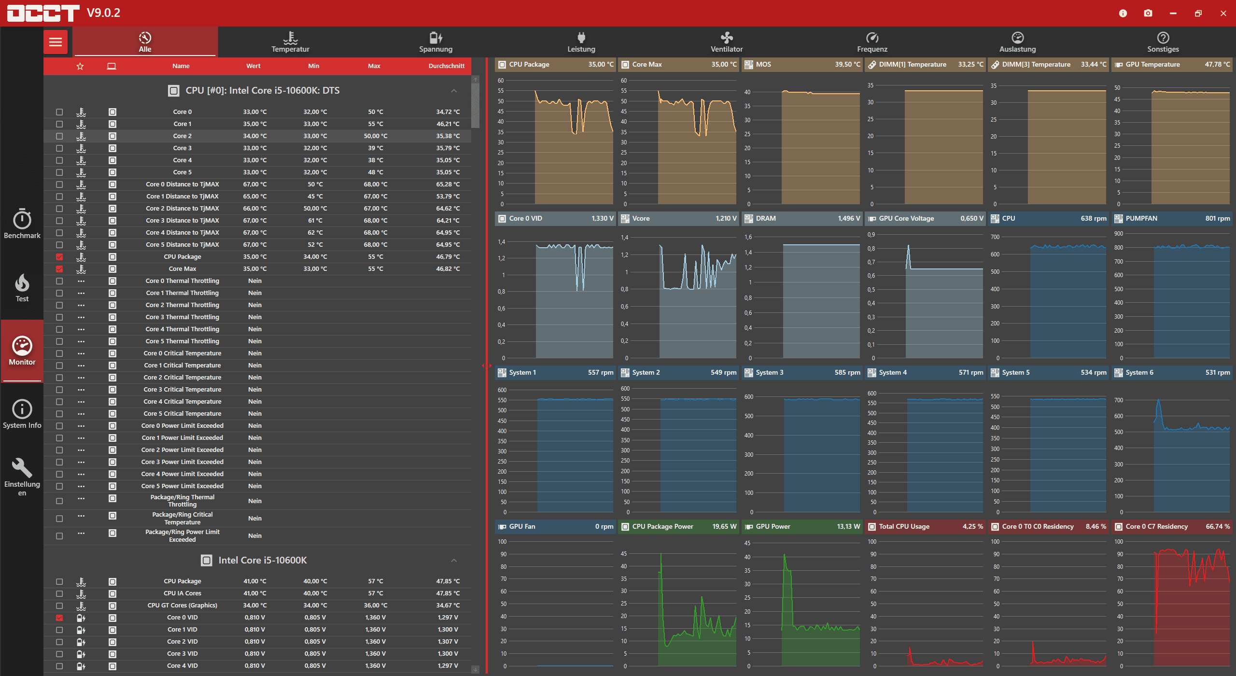Switch to the Alle tab

tap(145, 42)
